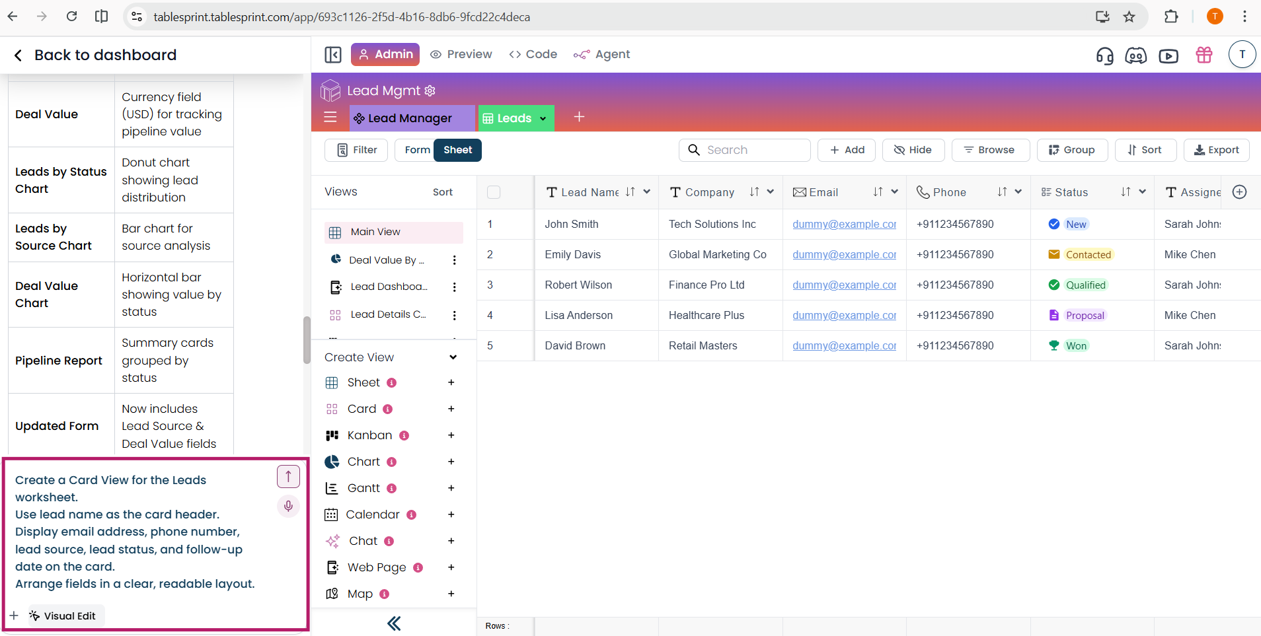Image resolution: width=1261 pixels, height=636 pixels.
Task: Tick the select-all rows checkbox
Action: point(494,192)
